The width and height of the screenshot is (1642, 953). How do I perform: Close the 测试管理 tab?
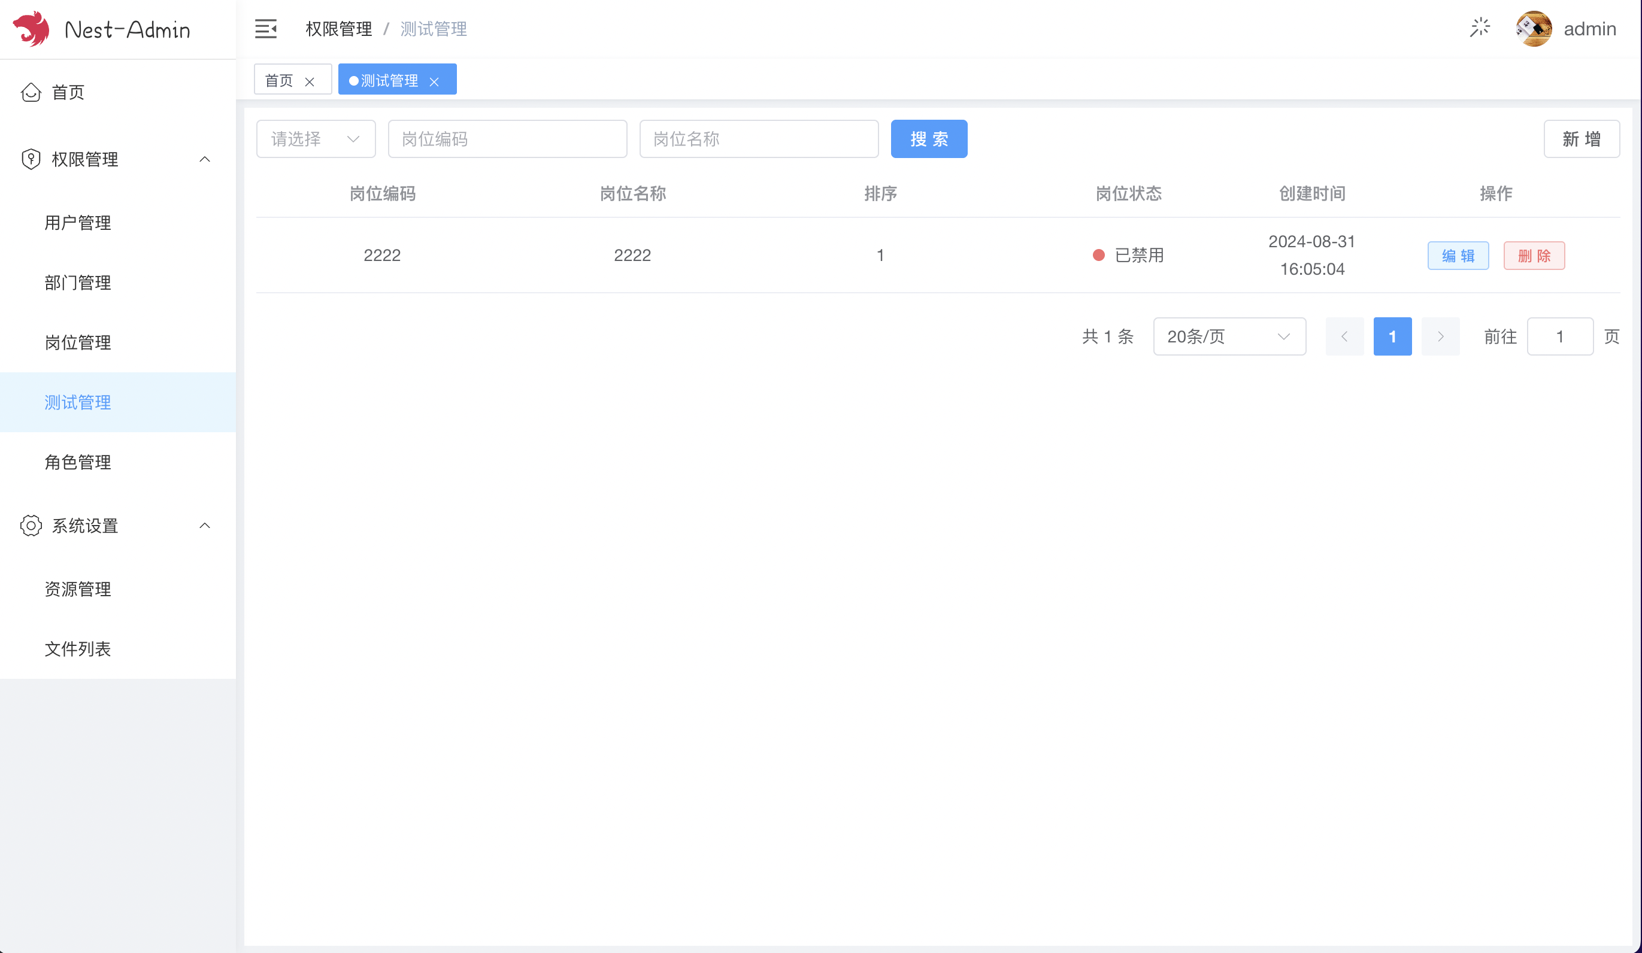pos(434,81)
